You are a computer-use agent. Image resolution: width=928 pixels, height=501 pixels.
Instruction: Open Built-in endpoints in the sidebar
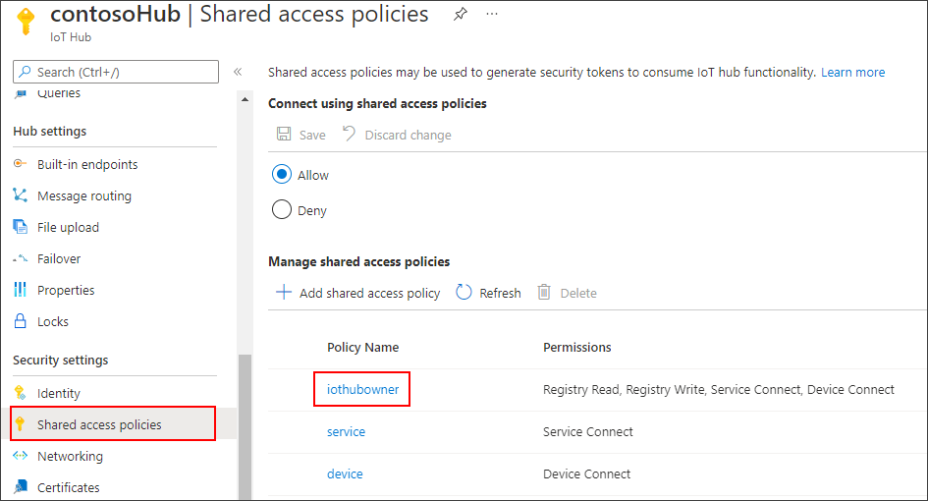87,164
